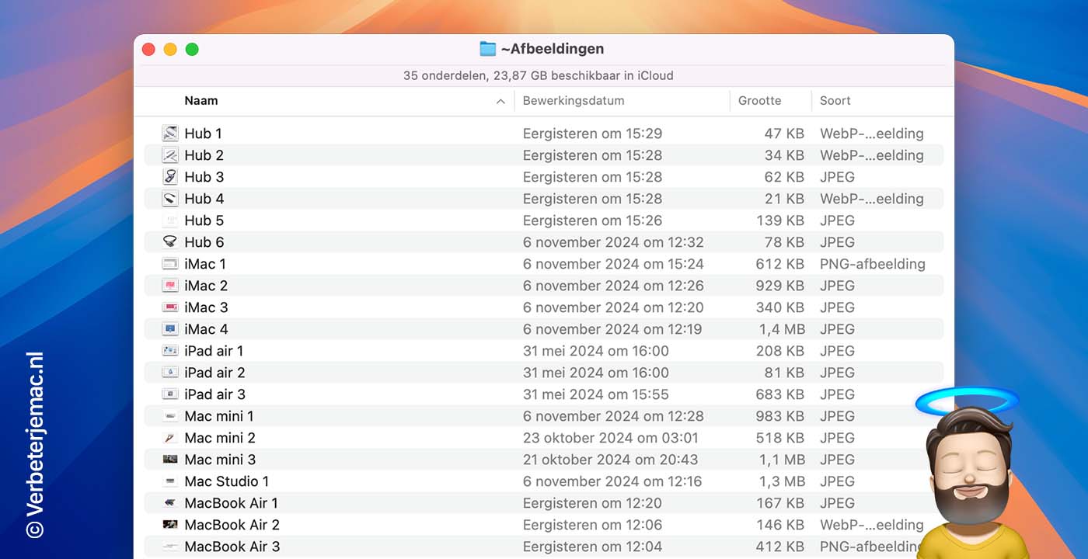Select the file name Mac mini 3
Image resolution: width=1088 pixels, height=559 pixels.
point(220,460)
